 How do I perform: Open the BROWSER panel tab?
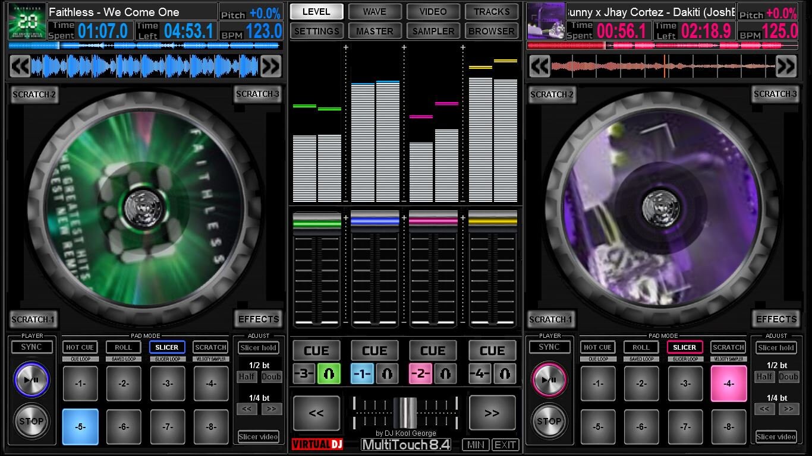tap(492, 31)
